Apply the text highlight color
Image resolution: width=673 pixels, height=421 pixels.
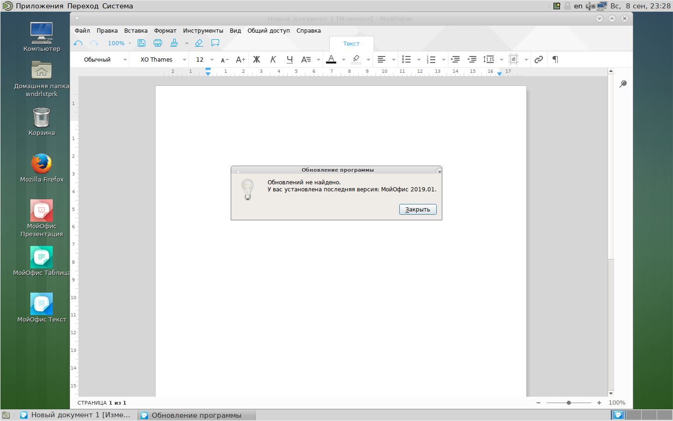[x=356, y=59]
